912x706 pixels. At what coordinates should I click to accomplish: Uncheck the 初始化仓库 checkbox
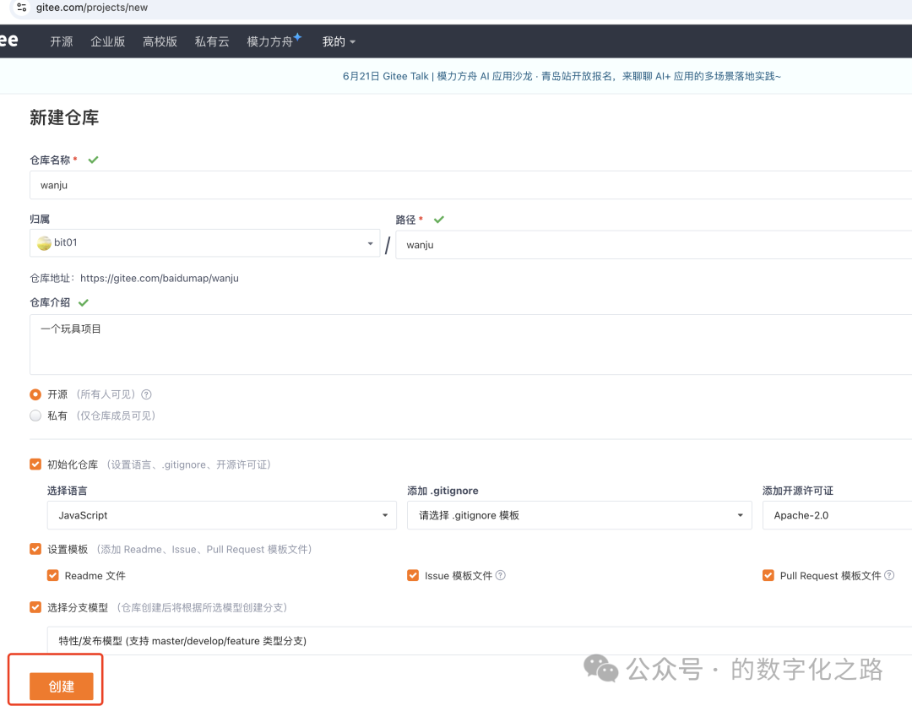point(35,464)
